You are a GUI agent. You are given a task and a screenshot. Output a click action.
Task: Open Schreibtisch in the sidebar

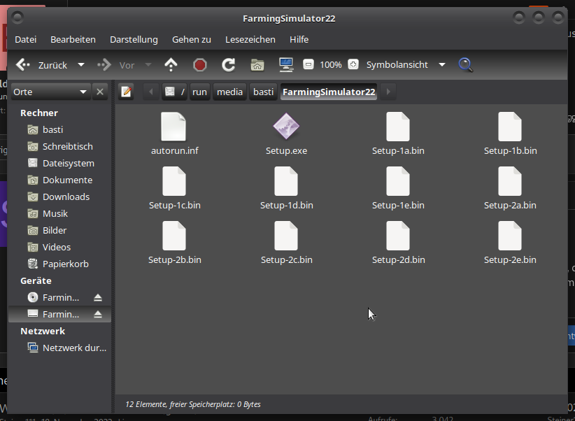[59, 147]
